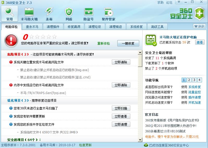Click the 检查更新 link in status bar
208x148 pixels.
coord(85,145)
